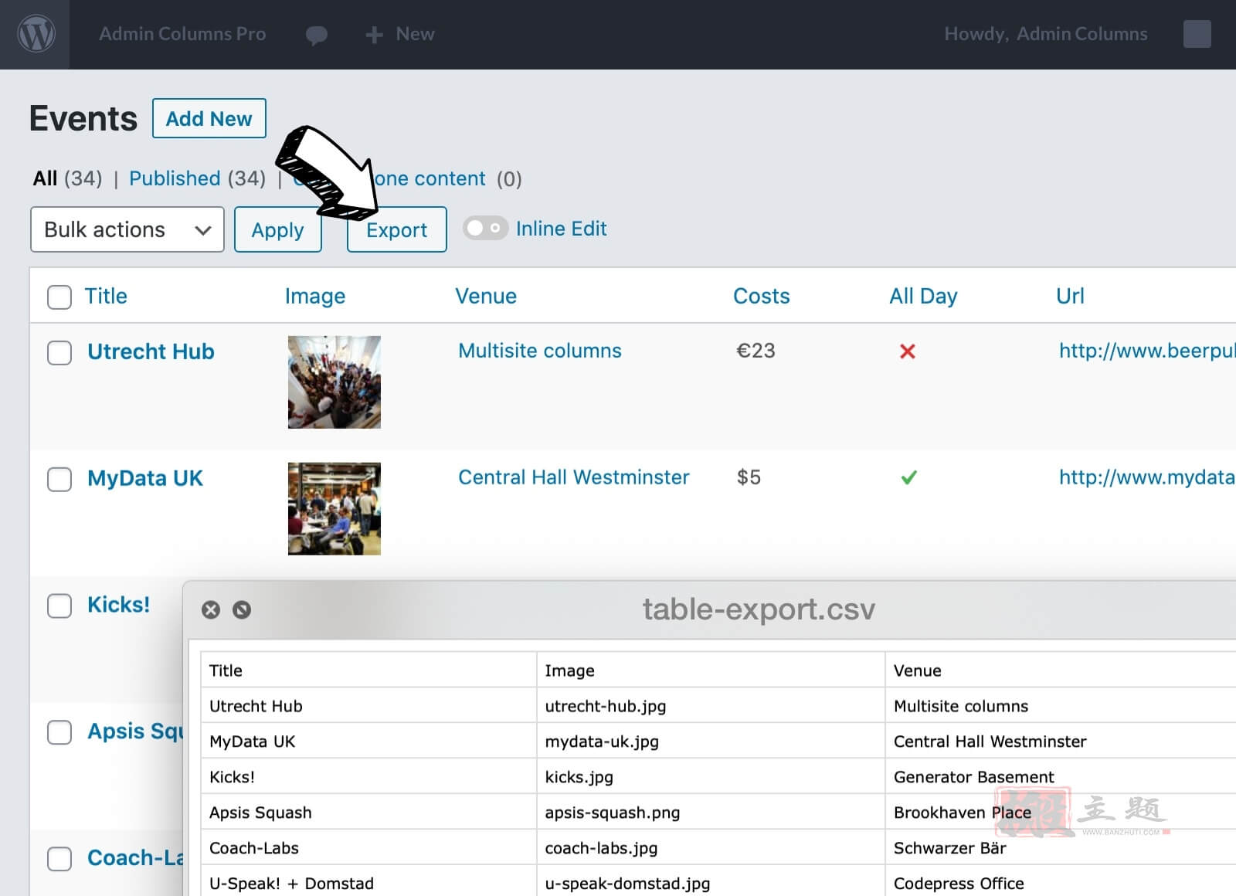
Task: Sort table by Venue column
Action: (486, 296)
